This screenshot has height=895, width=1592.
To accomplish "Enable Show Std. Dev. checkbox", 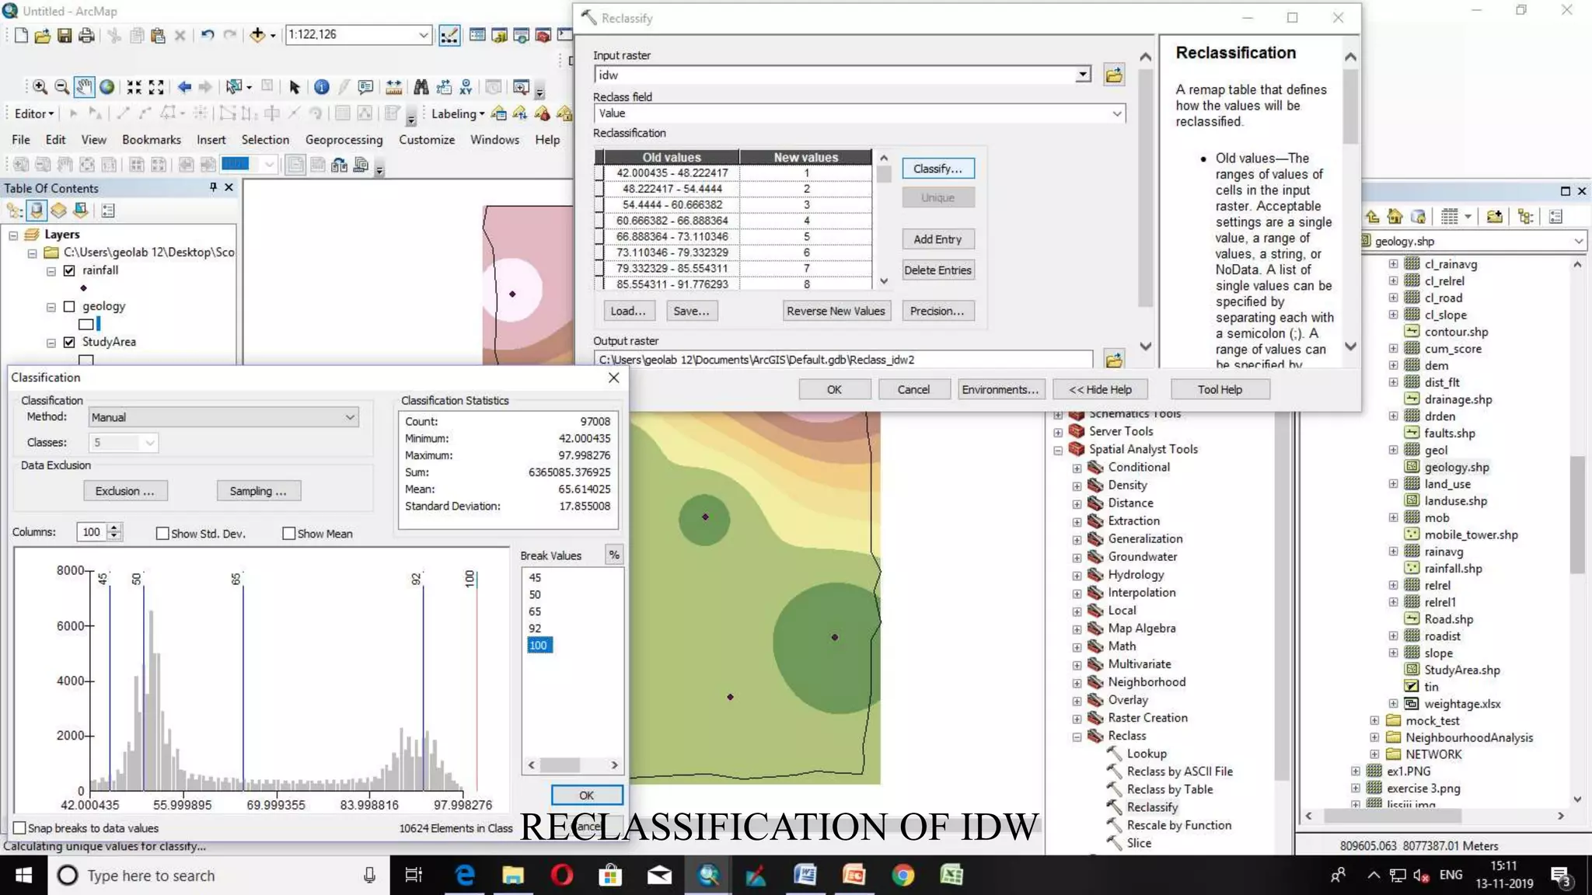I will pyautogui.click(x=162, y=534).
